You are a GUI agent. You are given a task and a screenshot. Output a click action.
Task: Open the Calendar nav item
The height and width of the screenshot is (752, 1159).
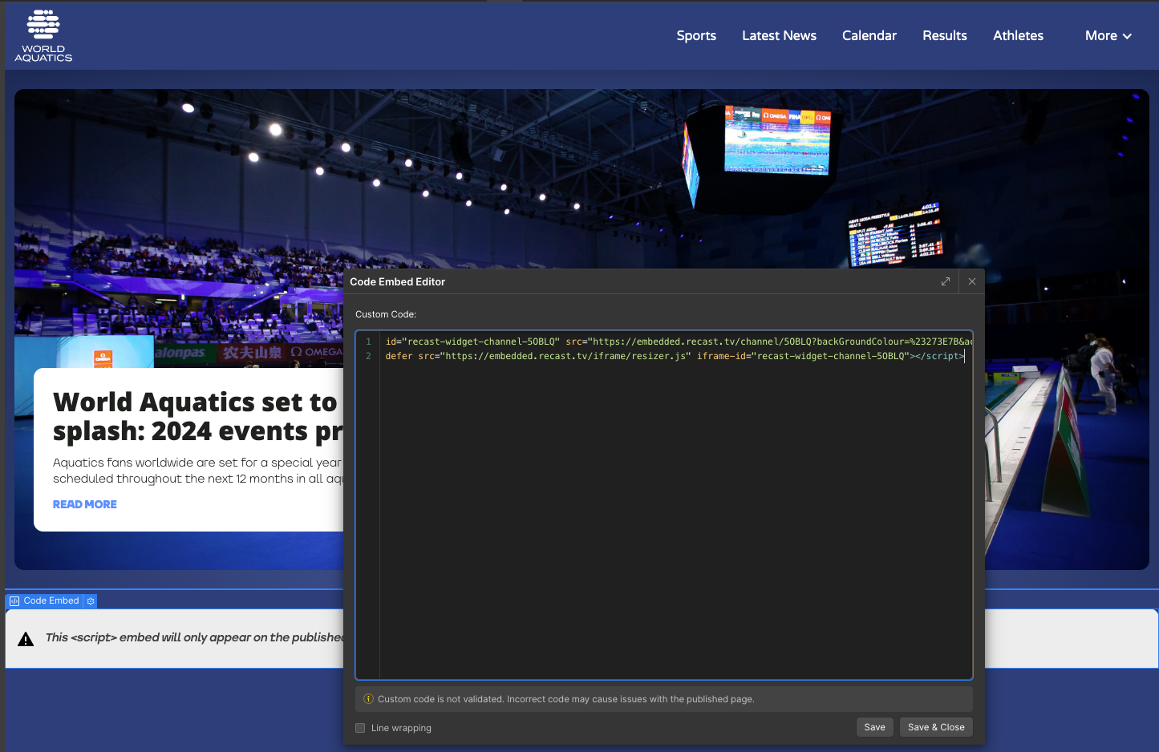point(869,35)
